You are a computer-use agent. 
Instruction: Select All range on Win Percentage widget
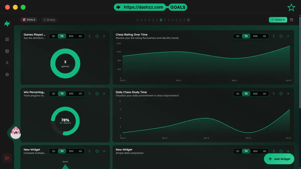tap(80, 94)
